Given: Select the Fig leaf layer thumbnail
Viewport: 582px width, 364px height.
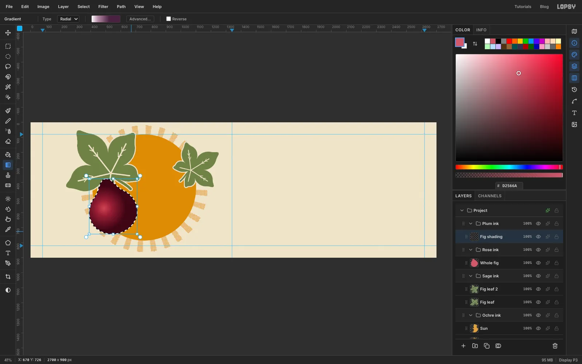Looking at the screenshot, I should 474,302.
